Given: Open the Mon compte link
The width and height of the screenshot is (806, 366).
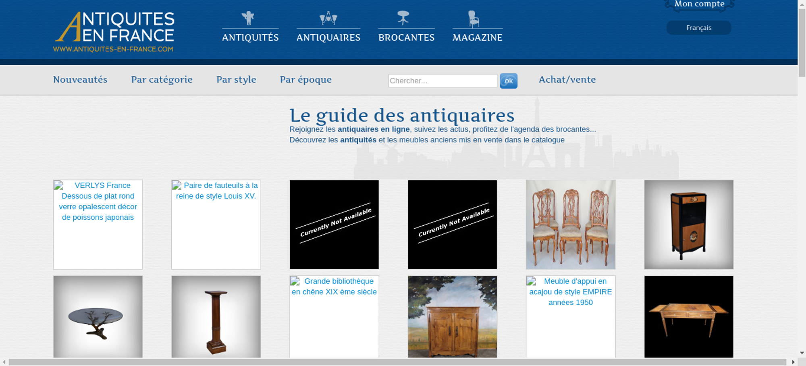Looking at the screenshot, I should click(699, 4).
